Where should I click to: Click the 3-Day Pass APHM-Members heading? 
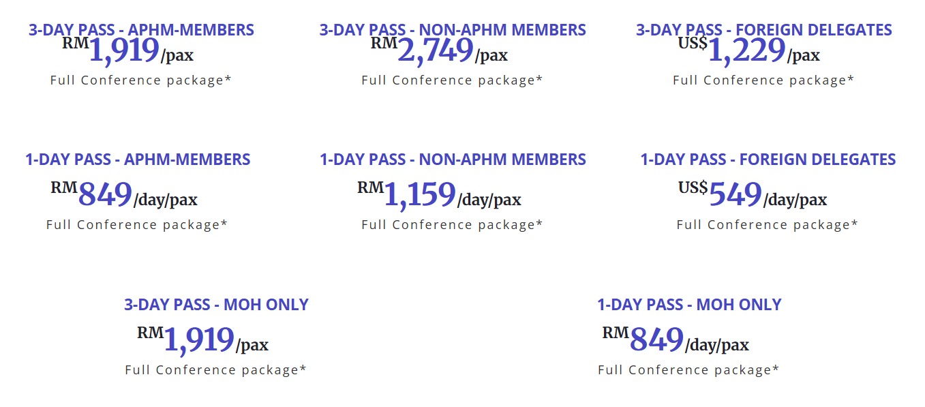(x=141, y=30)
